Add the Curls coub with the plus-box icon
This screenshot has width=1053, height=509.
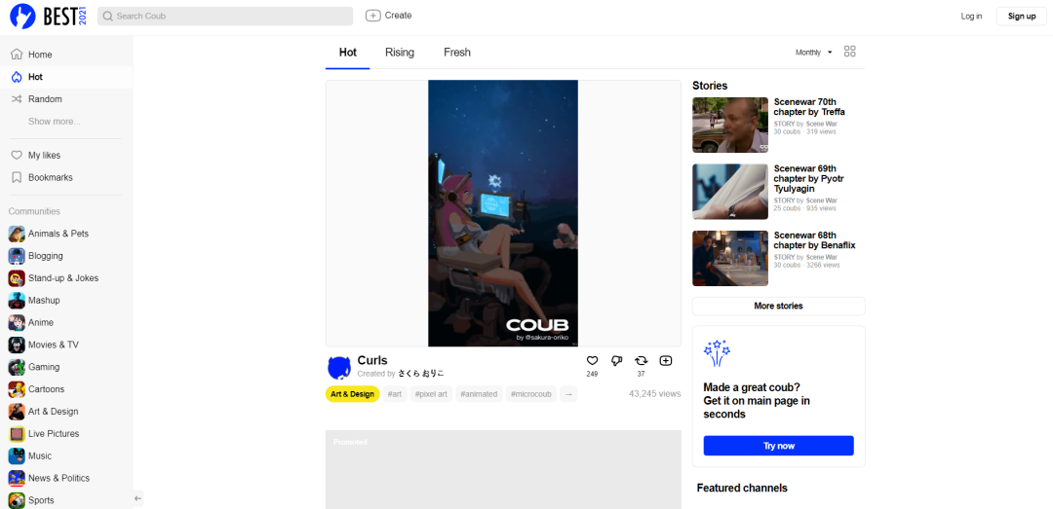(666, 361)
